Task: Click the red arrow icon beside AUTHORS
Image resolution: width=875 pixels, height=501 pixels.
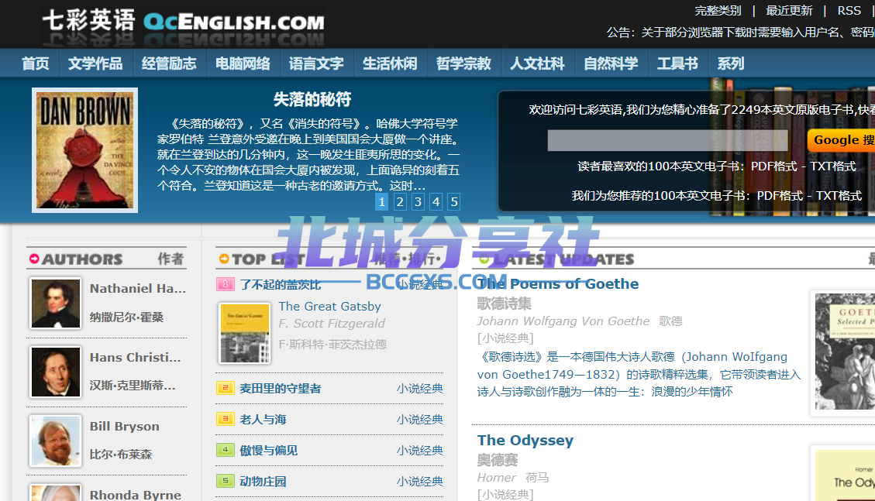Action: point(34,259)
